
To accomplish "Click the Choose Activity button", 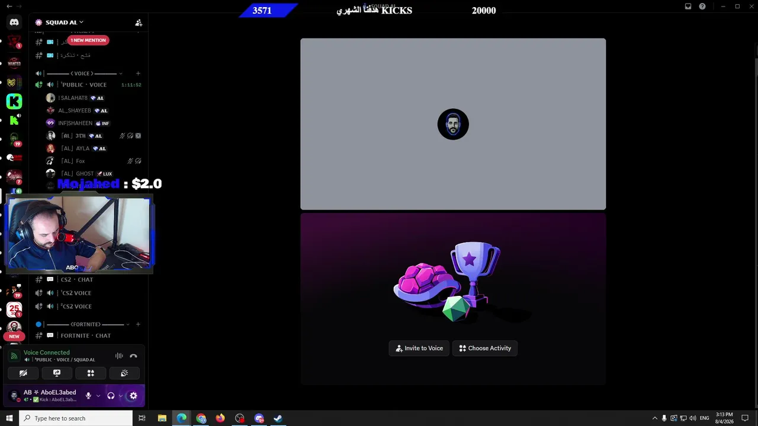I will pyautogui.click(x=485, y=348).
